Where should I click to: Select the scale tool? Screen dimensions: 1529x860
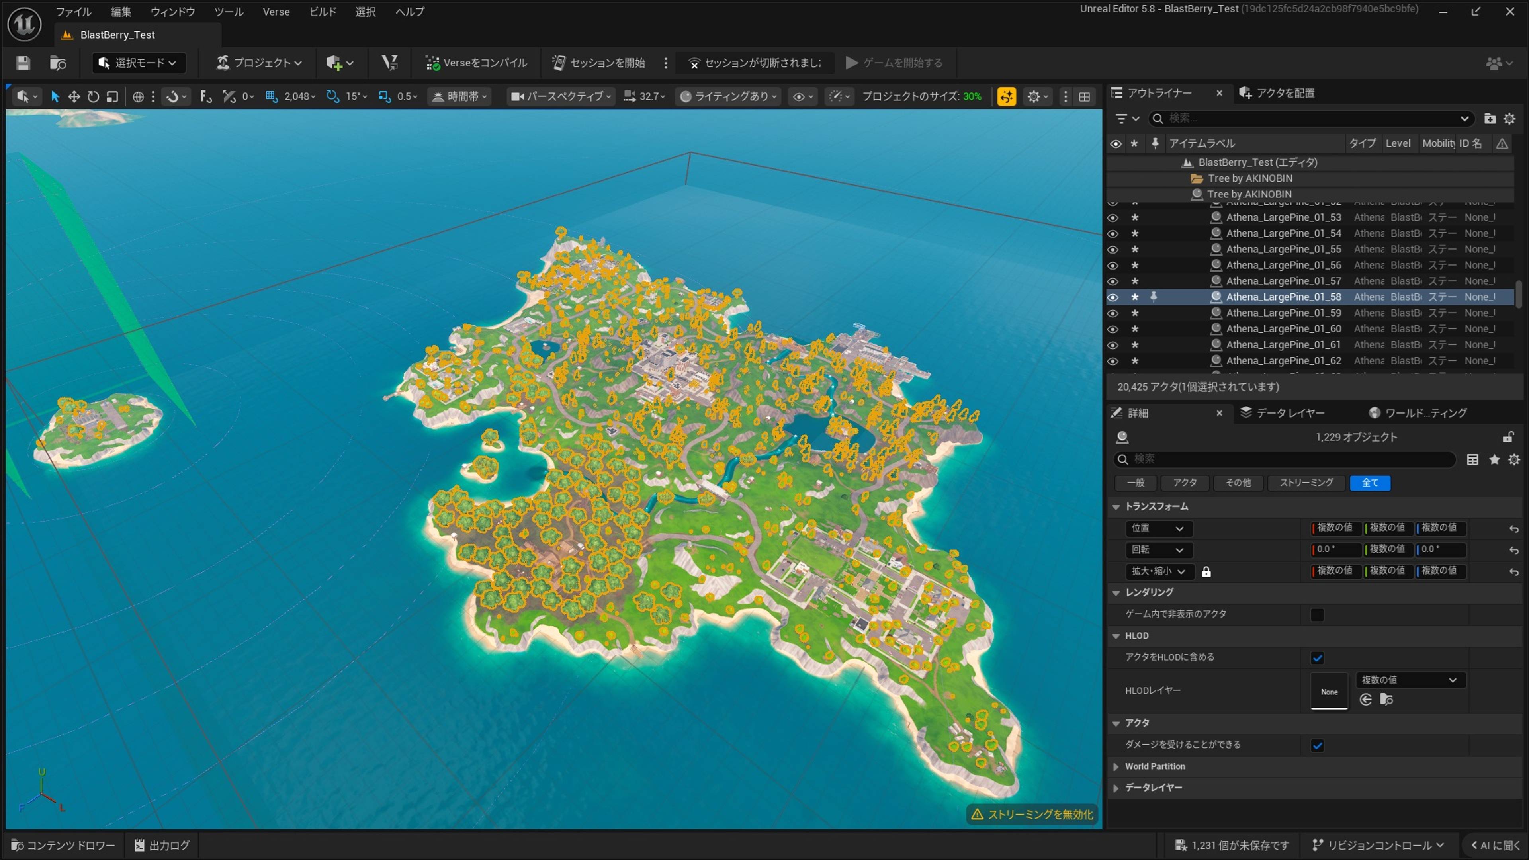[112, 96]
